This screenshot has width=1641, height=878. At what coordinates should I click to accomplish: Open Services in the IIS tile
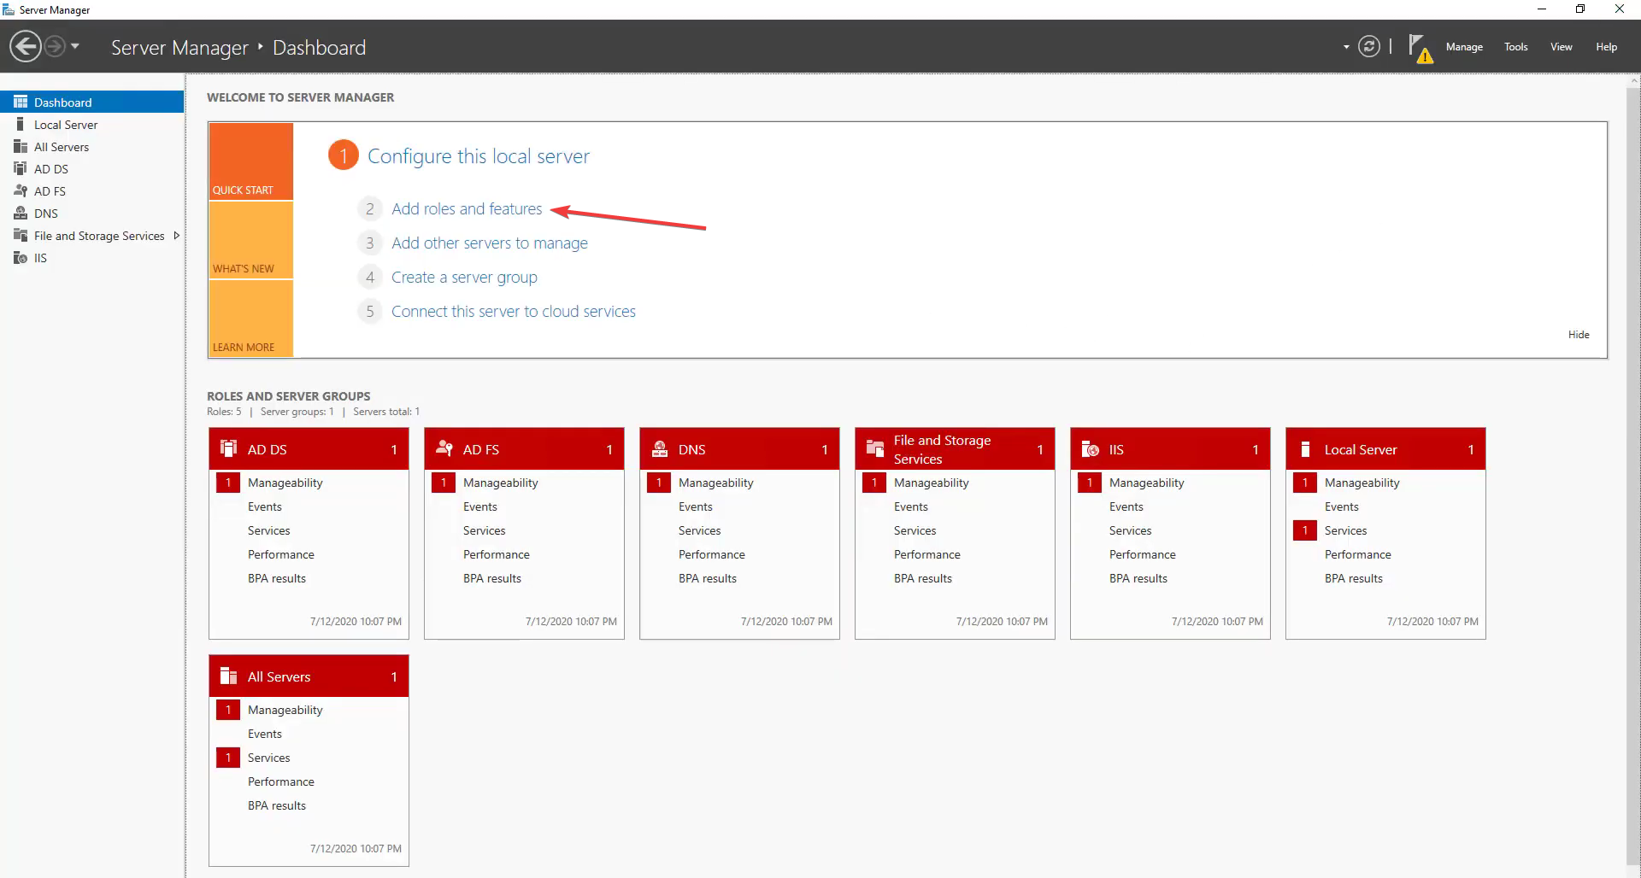(x=1131, y=530)
